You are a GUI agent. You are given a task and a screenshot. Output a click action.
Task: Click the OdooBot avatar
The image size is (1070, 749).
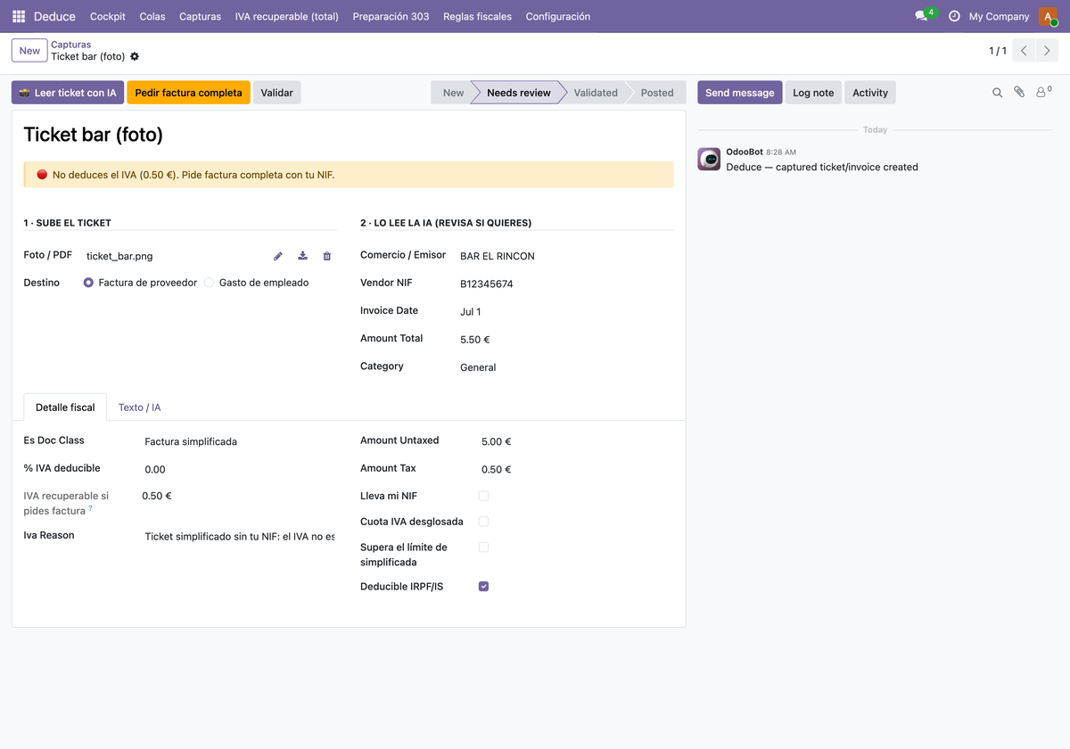click(709, 159)
